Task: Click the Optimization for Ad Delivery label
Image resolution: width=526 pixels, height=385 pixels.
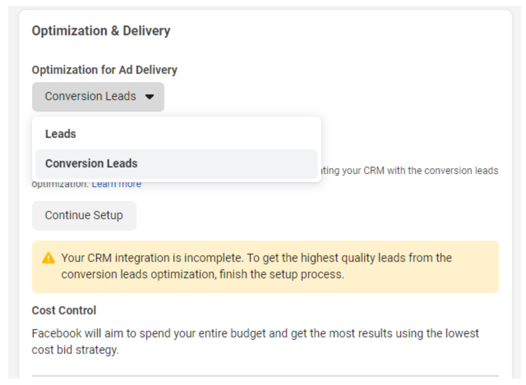Action: click(x=104, y=70)
